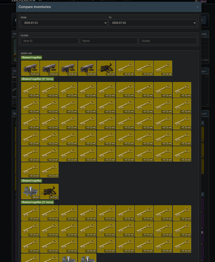Focus the Quality filter field

(x=168, y=41)
